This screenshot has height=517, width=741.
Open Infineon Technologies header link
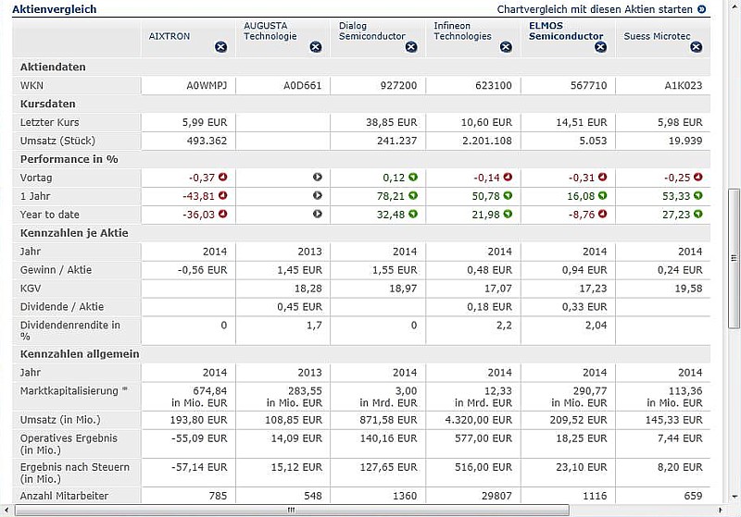pos(462,31)
